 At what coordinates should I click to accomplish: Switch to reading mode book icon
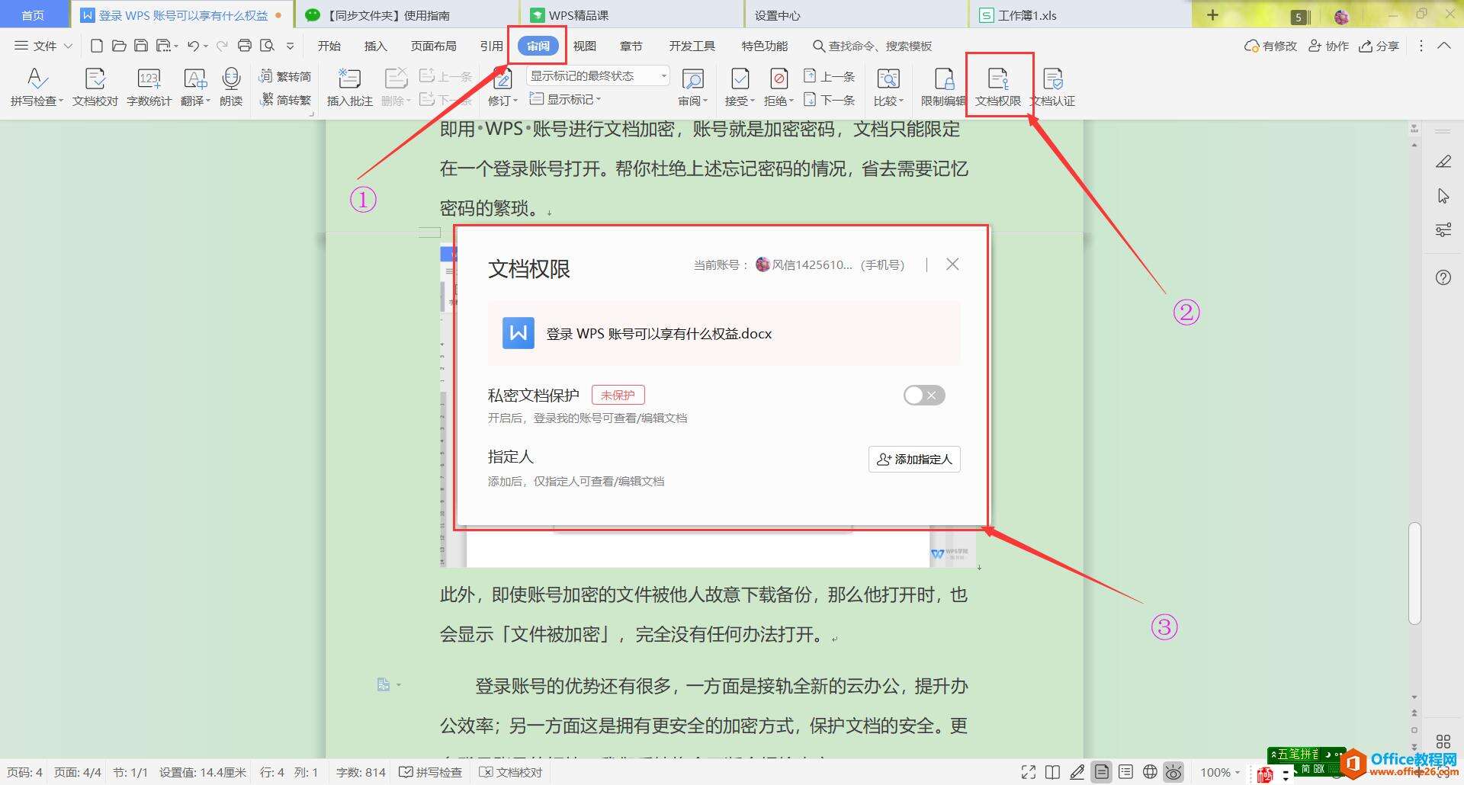1053,772
